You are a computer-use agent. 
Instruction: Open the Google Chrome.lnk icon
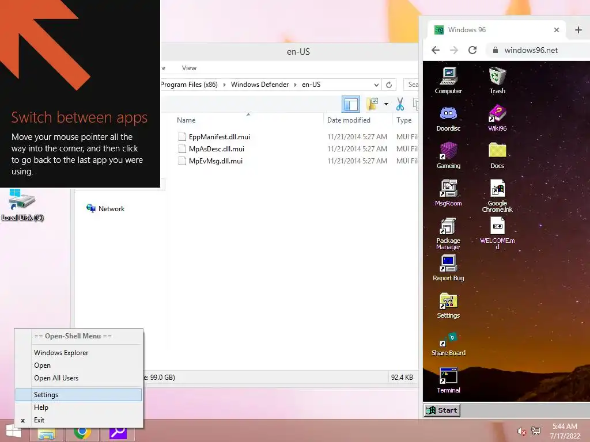497,196
